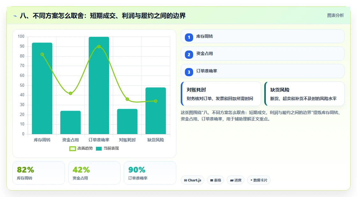Click the text 断货、超卖和补货不及时的风险水平
This screenshot has width=357, height=197.
(303, 98)
